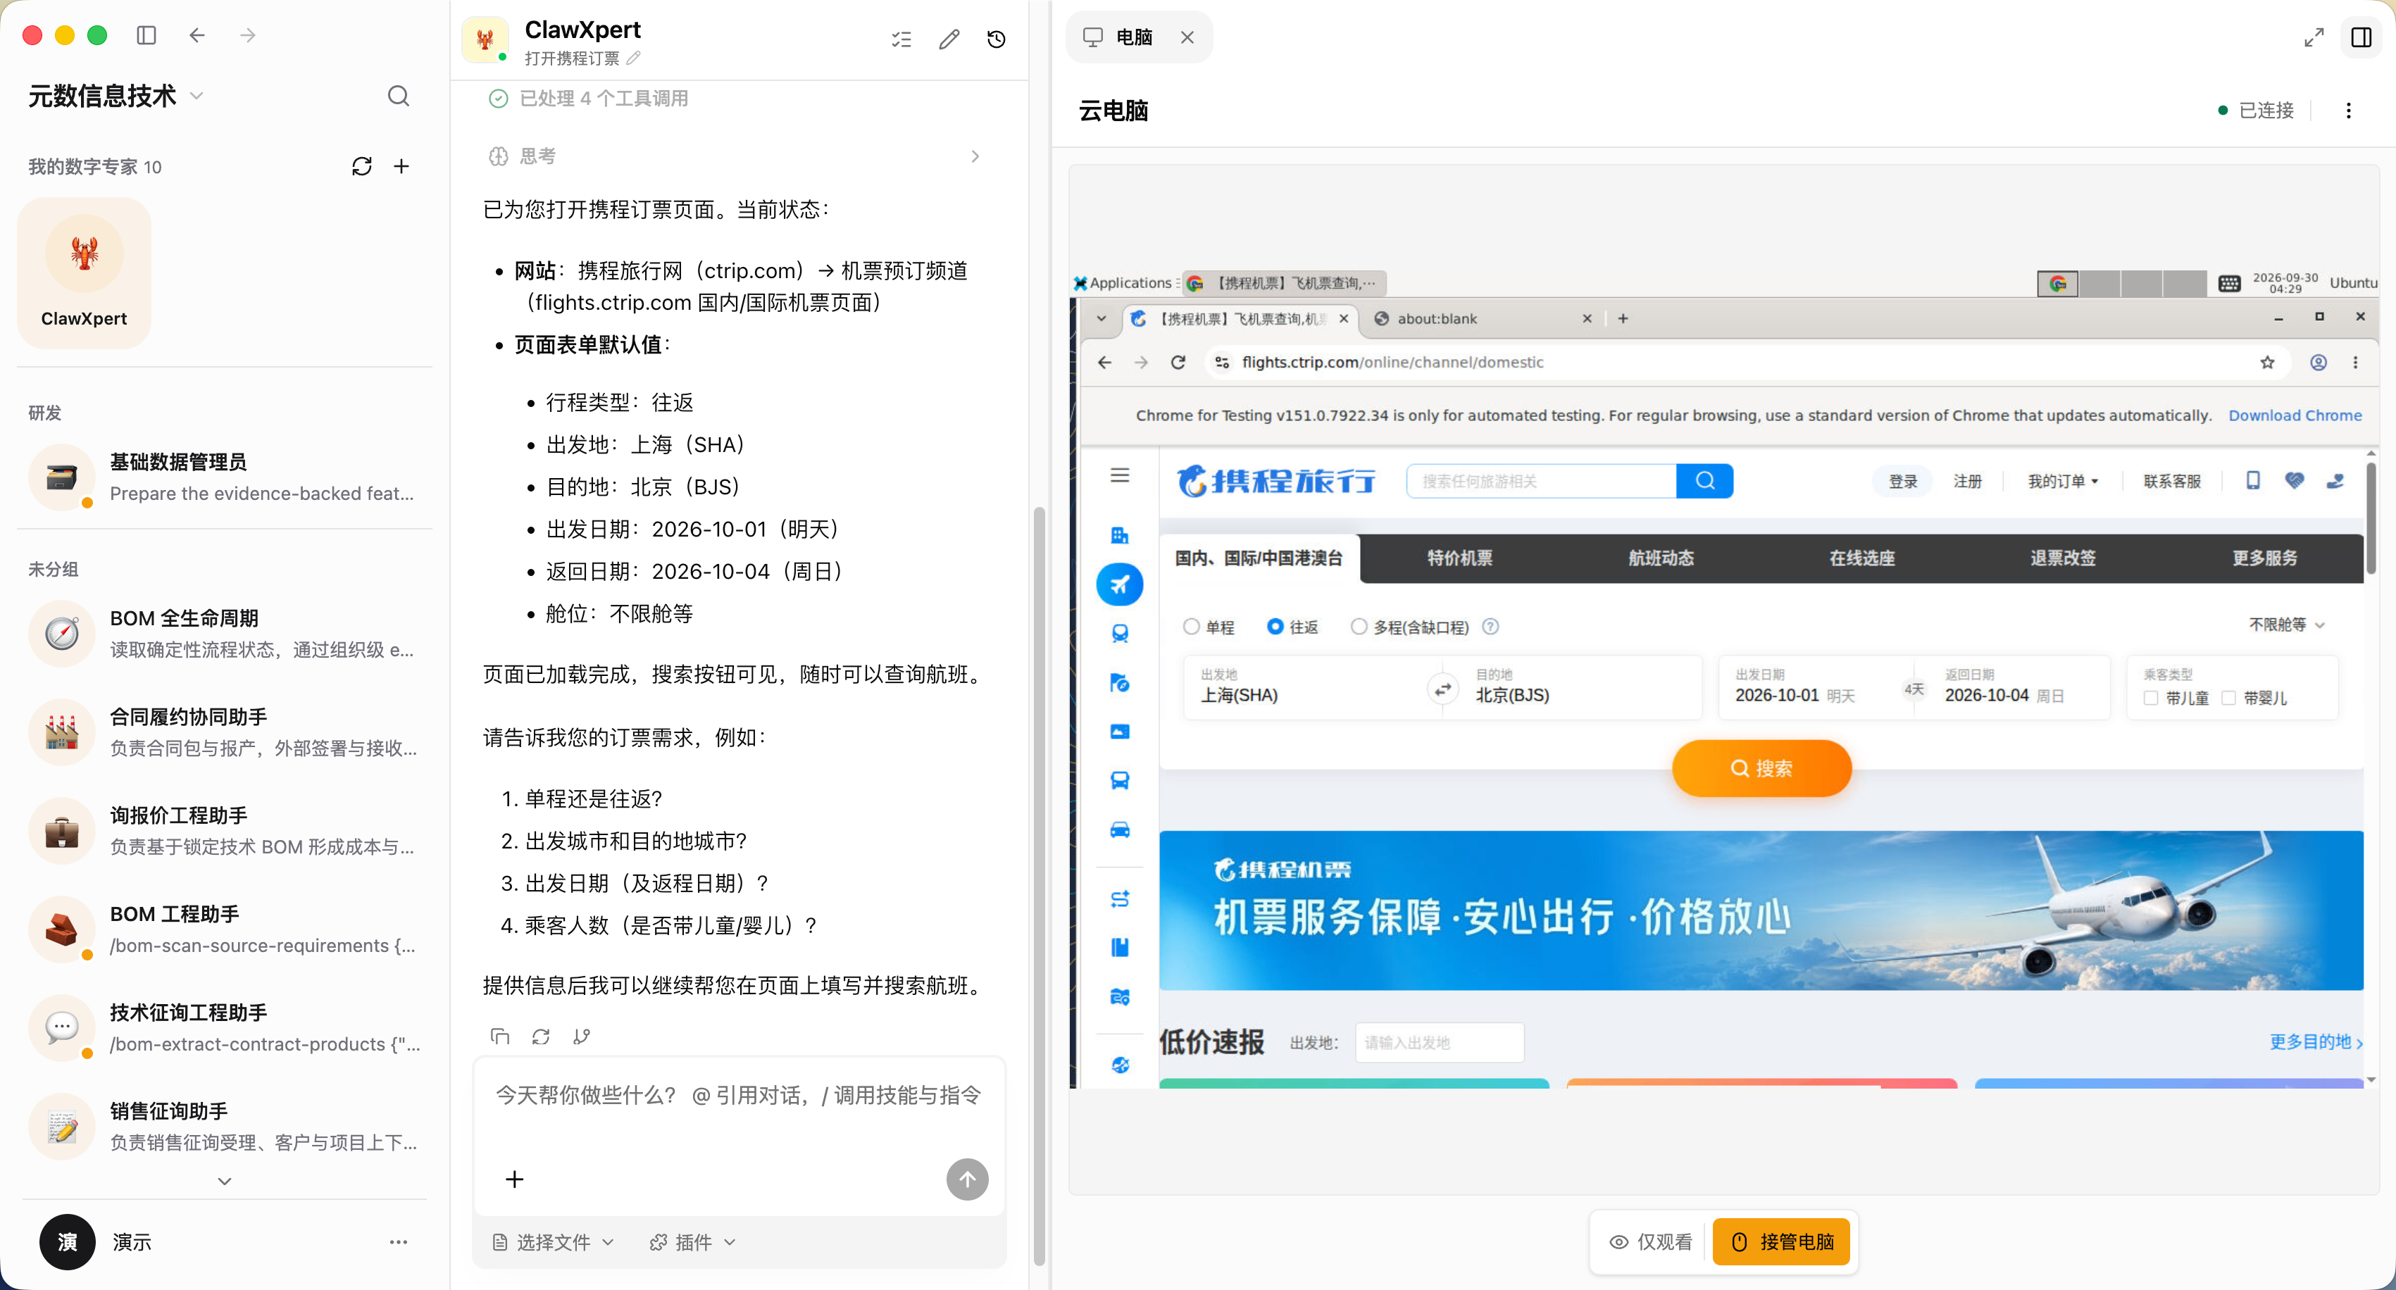The image size is (2396, 1290).
Task: Open the 航班动态 tab
Action: pos(1660,558)
